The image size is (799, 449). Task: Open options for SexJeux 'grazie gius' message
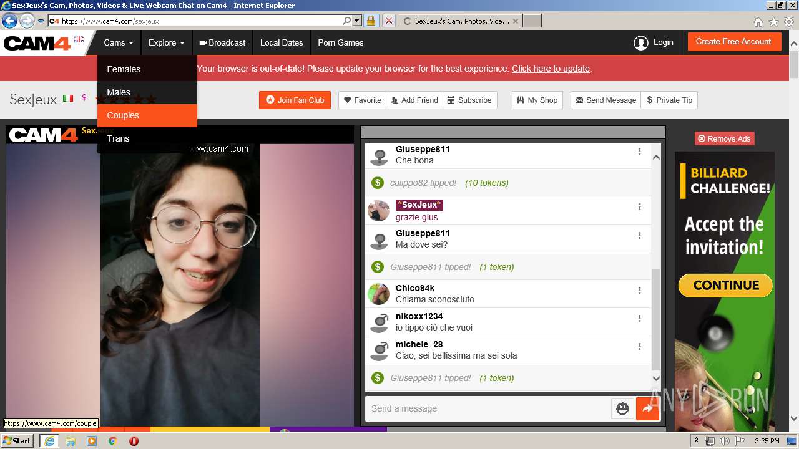click(639, 207)
